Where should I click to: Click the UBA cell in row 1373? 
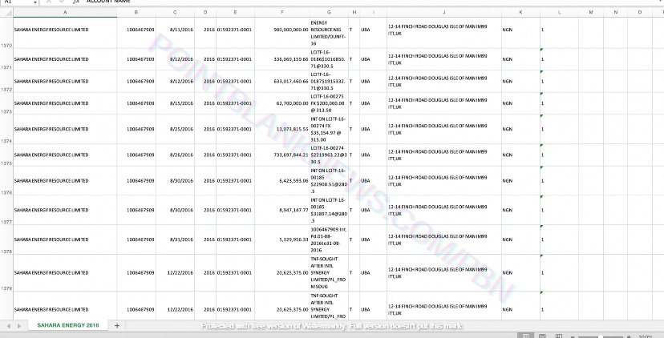[373, 103]
